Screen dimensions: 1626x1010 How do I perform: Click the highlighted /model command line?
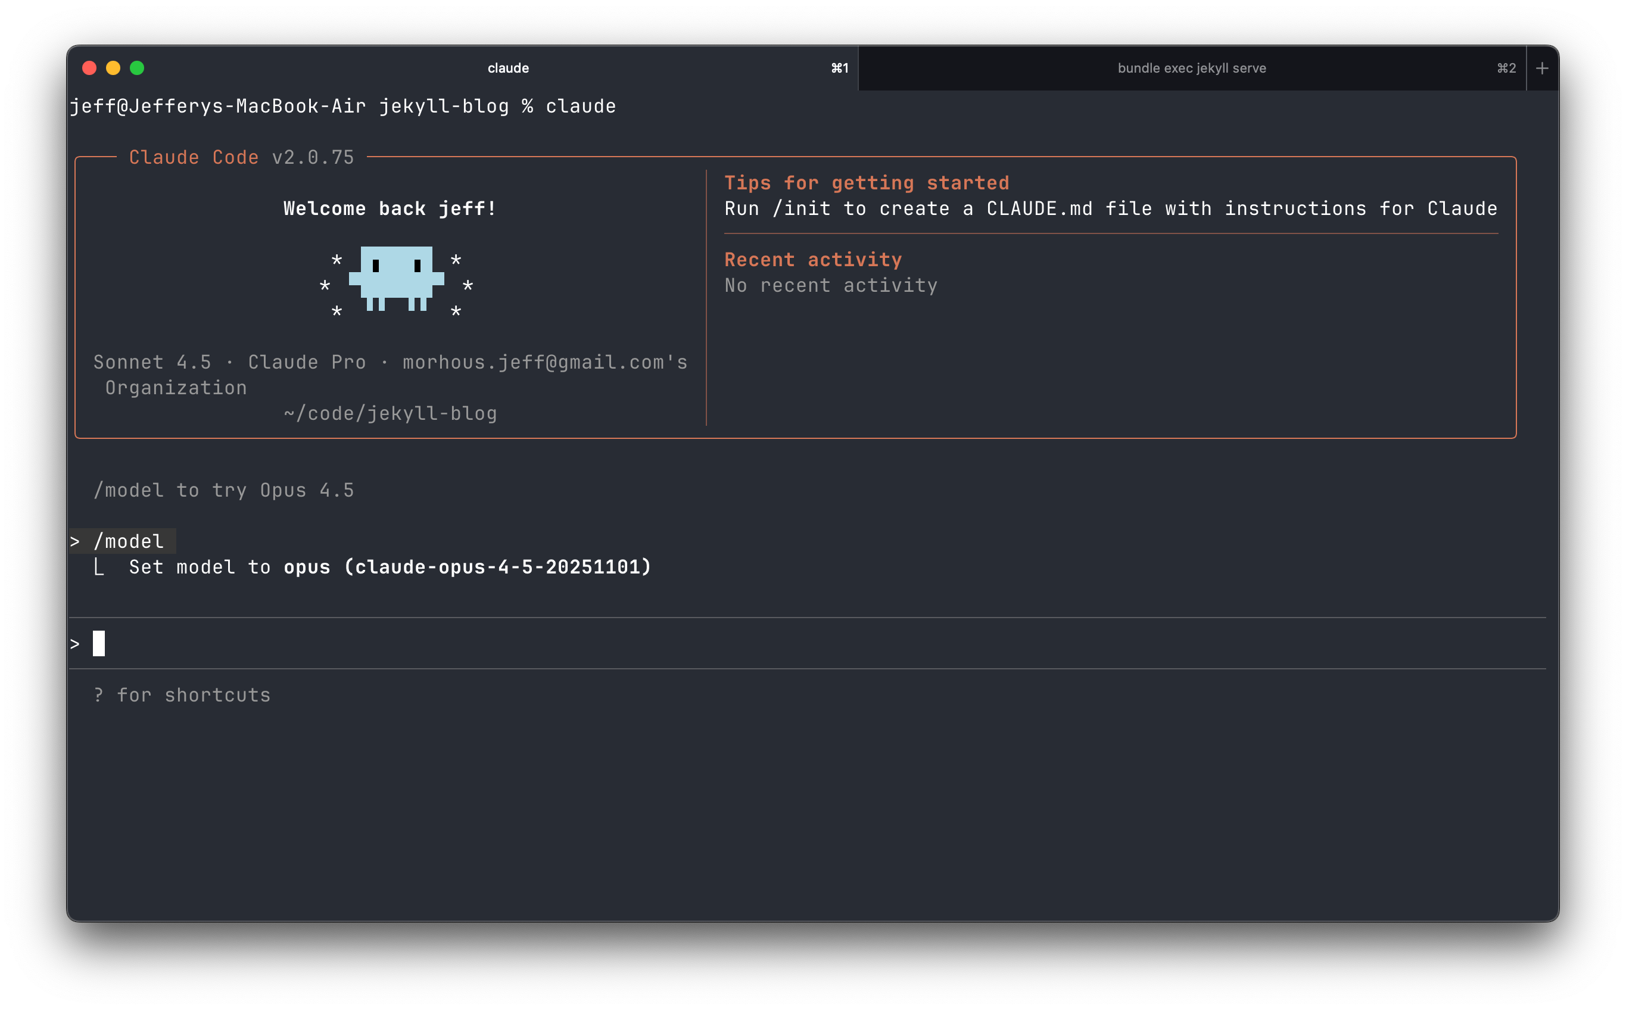128,541
